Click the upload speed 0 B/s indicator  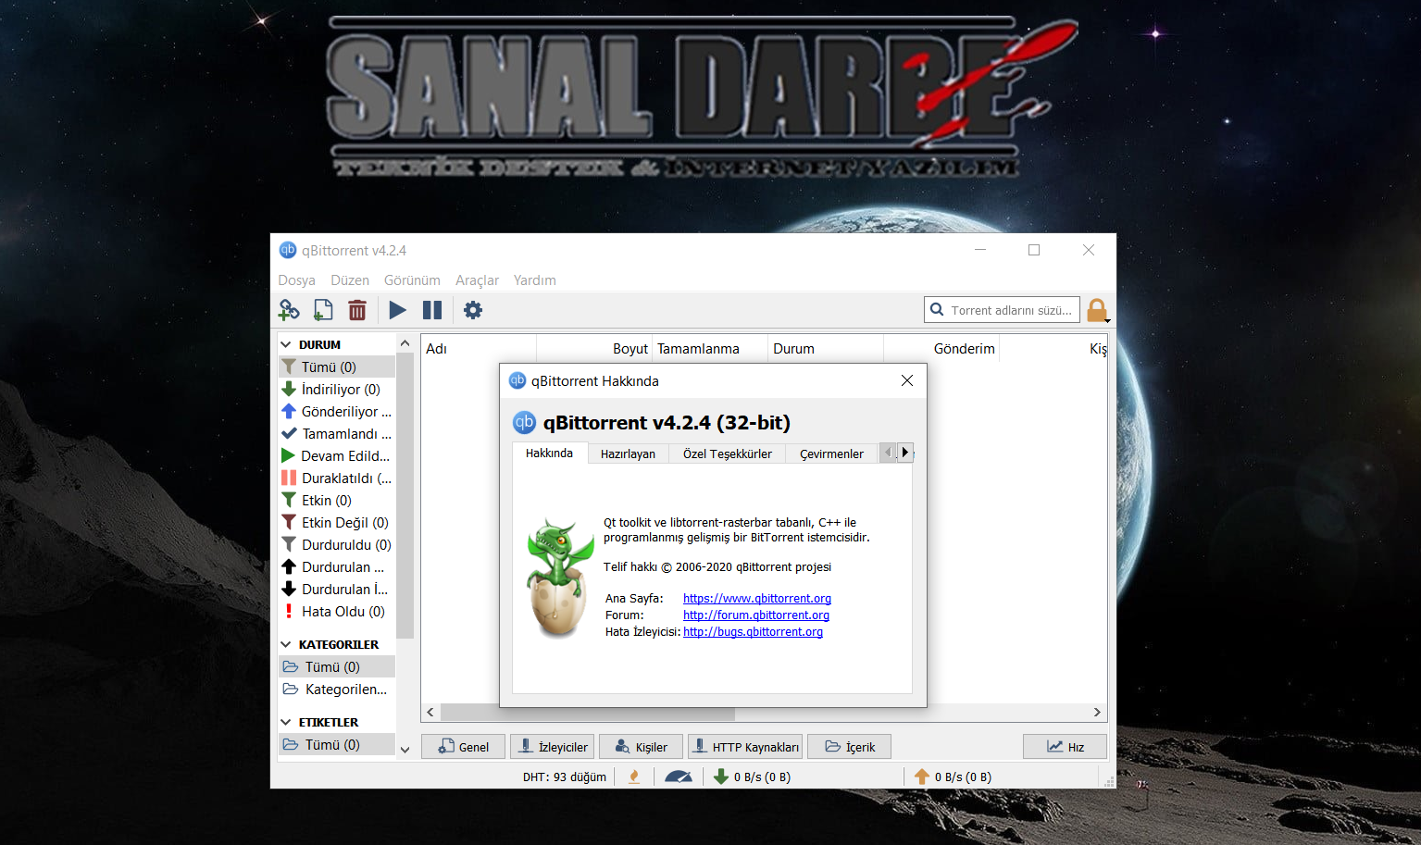point(953,777)
